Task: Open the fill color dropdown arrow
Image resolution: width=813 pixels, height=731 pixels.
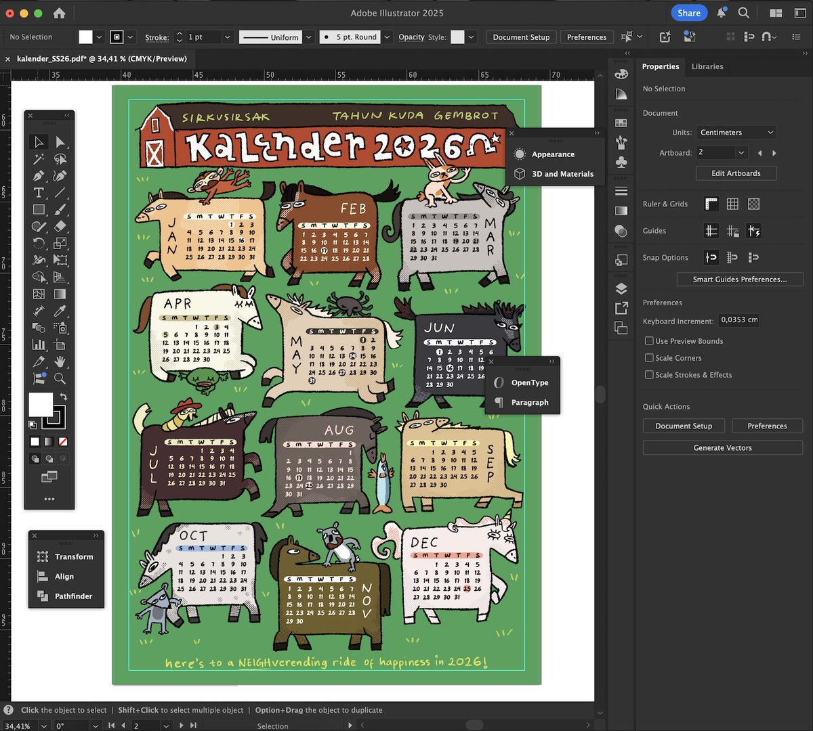Action: coord(100,37)
